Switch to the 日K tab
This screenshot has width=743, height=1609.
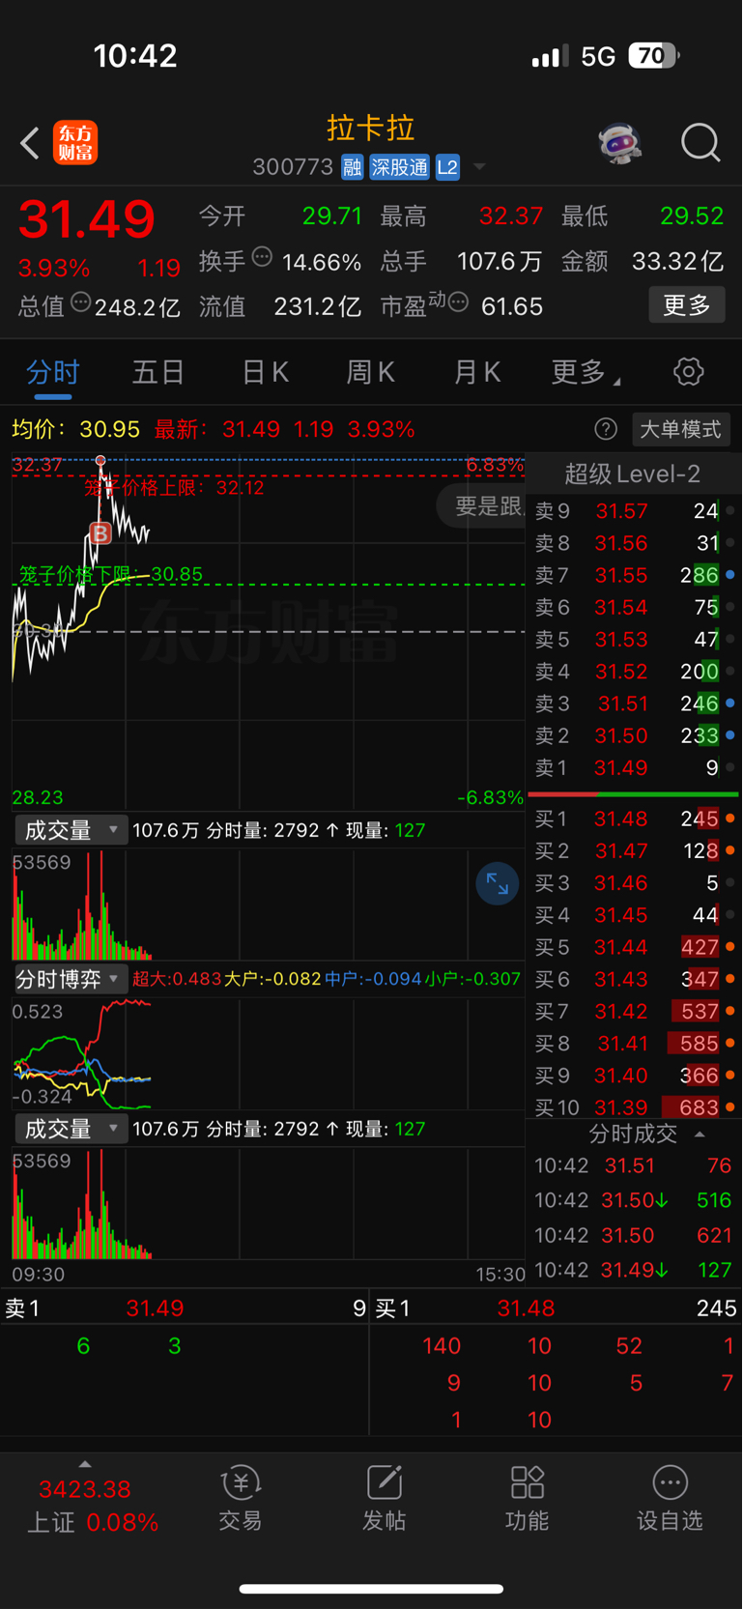click(265, 372)
